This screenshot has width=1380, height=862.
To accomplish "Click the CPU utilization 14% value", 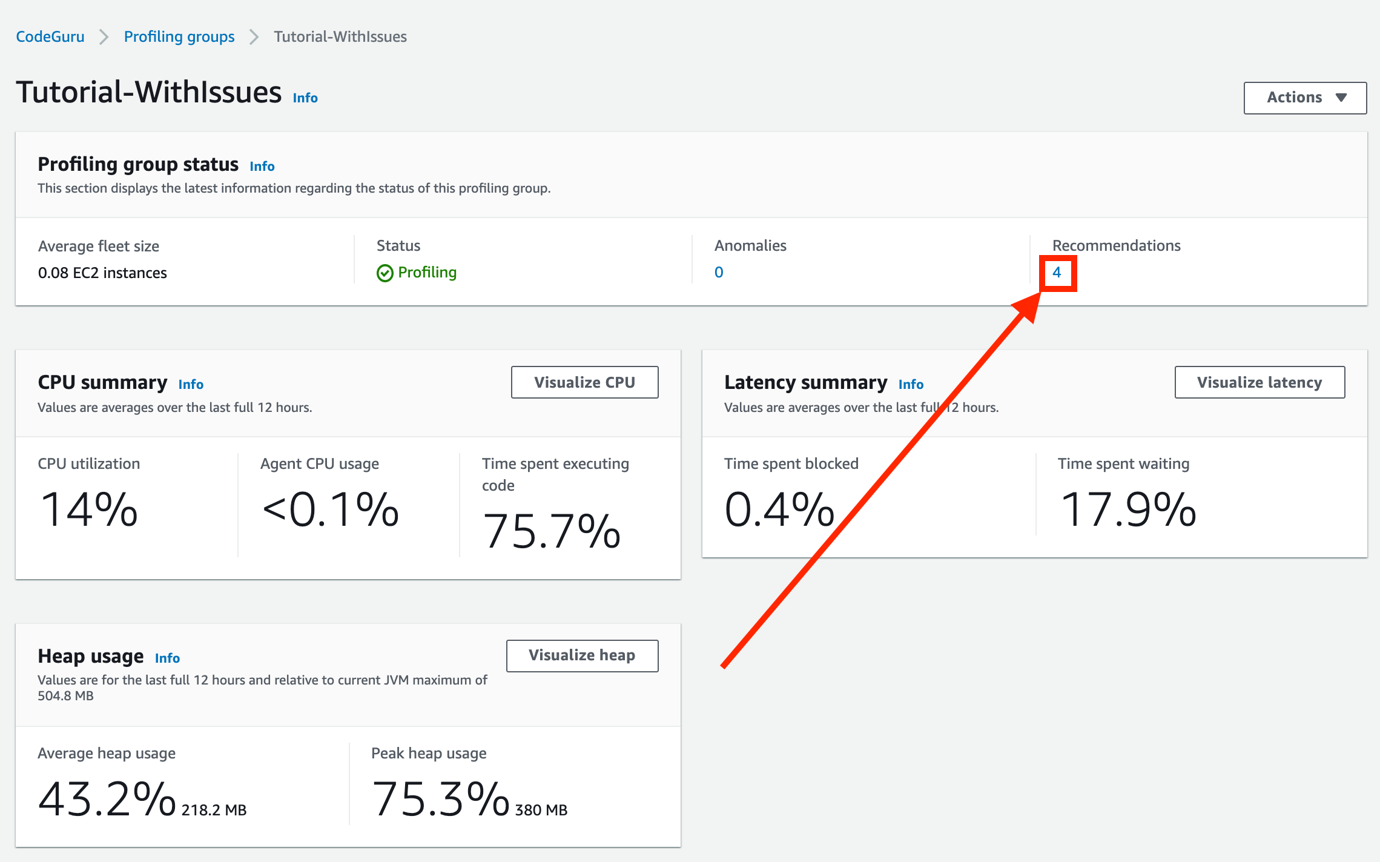I will (x=89, y=510).
